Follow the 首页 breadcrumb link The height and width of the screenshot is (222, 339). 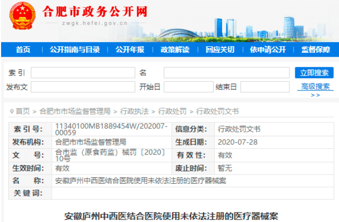coord(23,112)
